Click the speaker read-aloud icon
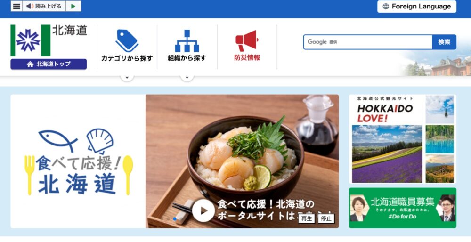471x242 pixels. (30, 6)
